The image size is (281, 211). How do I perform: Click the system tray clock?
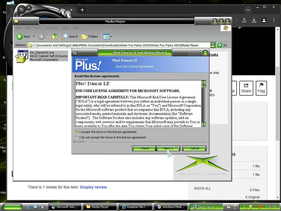[271, 207]
